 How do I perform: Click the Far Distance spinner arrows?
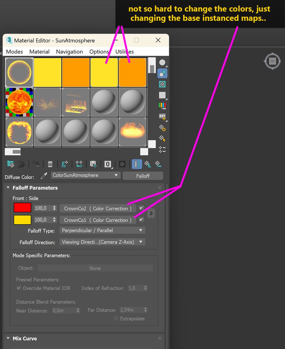[x=145, y=310]
